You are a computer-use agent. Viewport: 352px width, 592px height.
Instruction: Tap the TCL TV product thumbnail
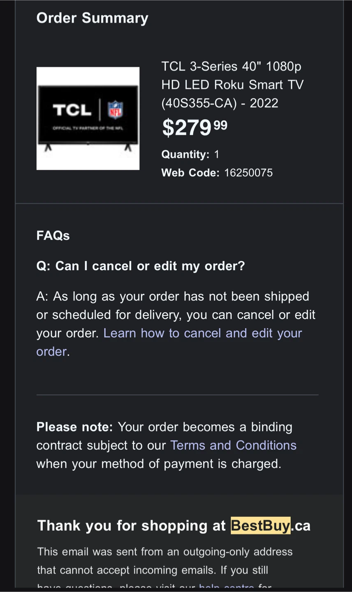coord(88,118)
